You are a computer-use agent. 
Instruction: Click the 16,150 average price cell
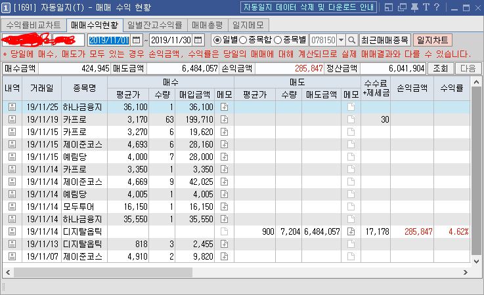coord(129,206)
